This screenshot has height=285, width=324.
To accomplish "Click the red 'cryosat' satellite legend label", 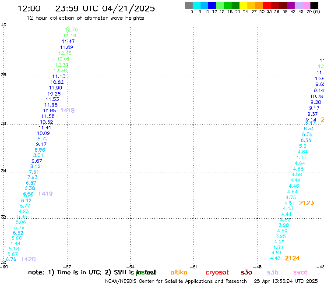I will click(x=217, y=273).
